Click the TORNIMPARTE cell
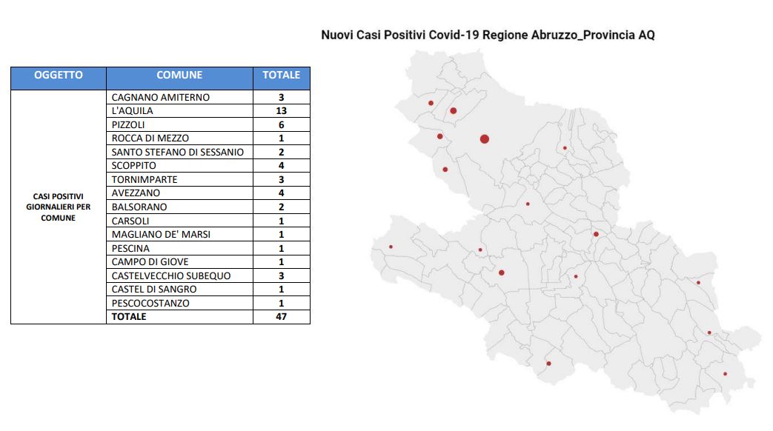773x431 pixels. pyautogui.click(x=179, y=179)
